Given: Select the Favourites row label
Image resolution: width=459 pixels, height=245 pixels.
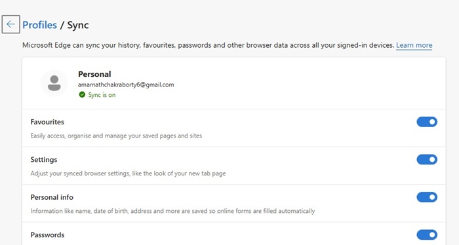Looking at the screenshot, I should pyautogui.click(x=47, y=122).
